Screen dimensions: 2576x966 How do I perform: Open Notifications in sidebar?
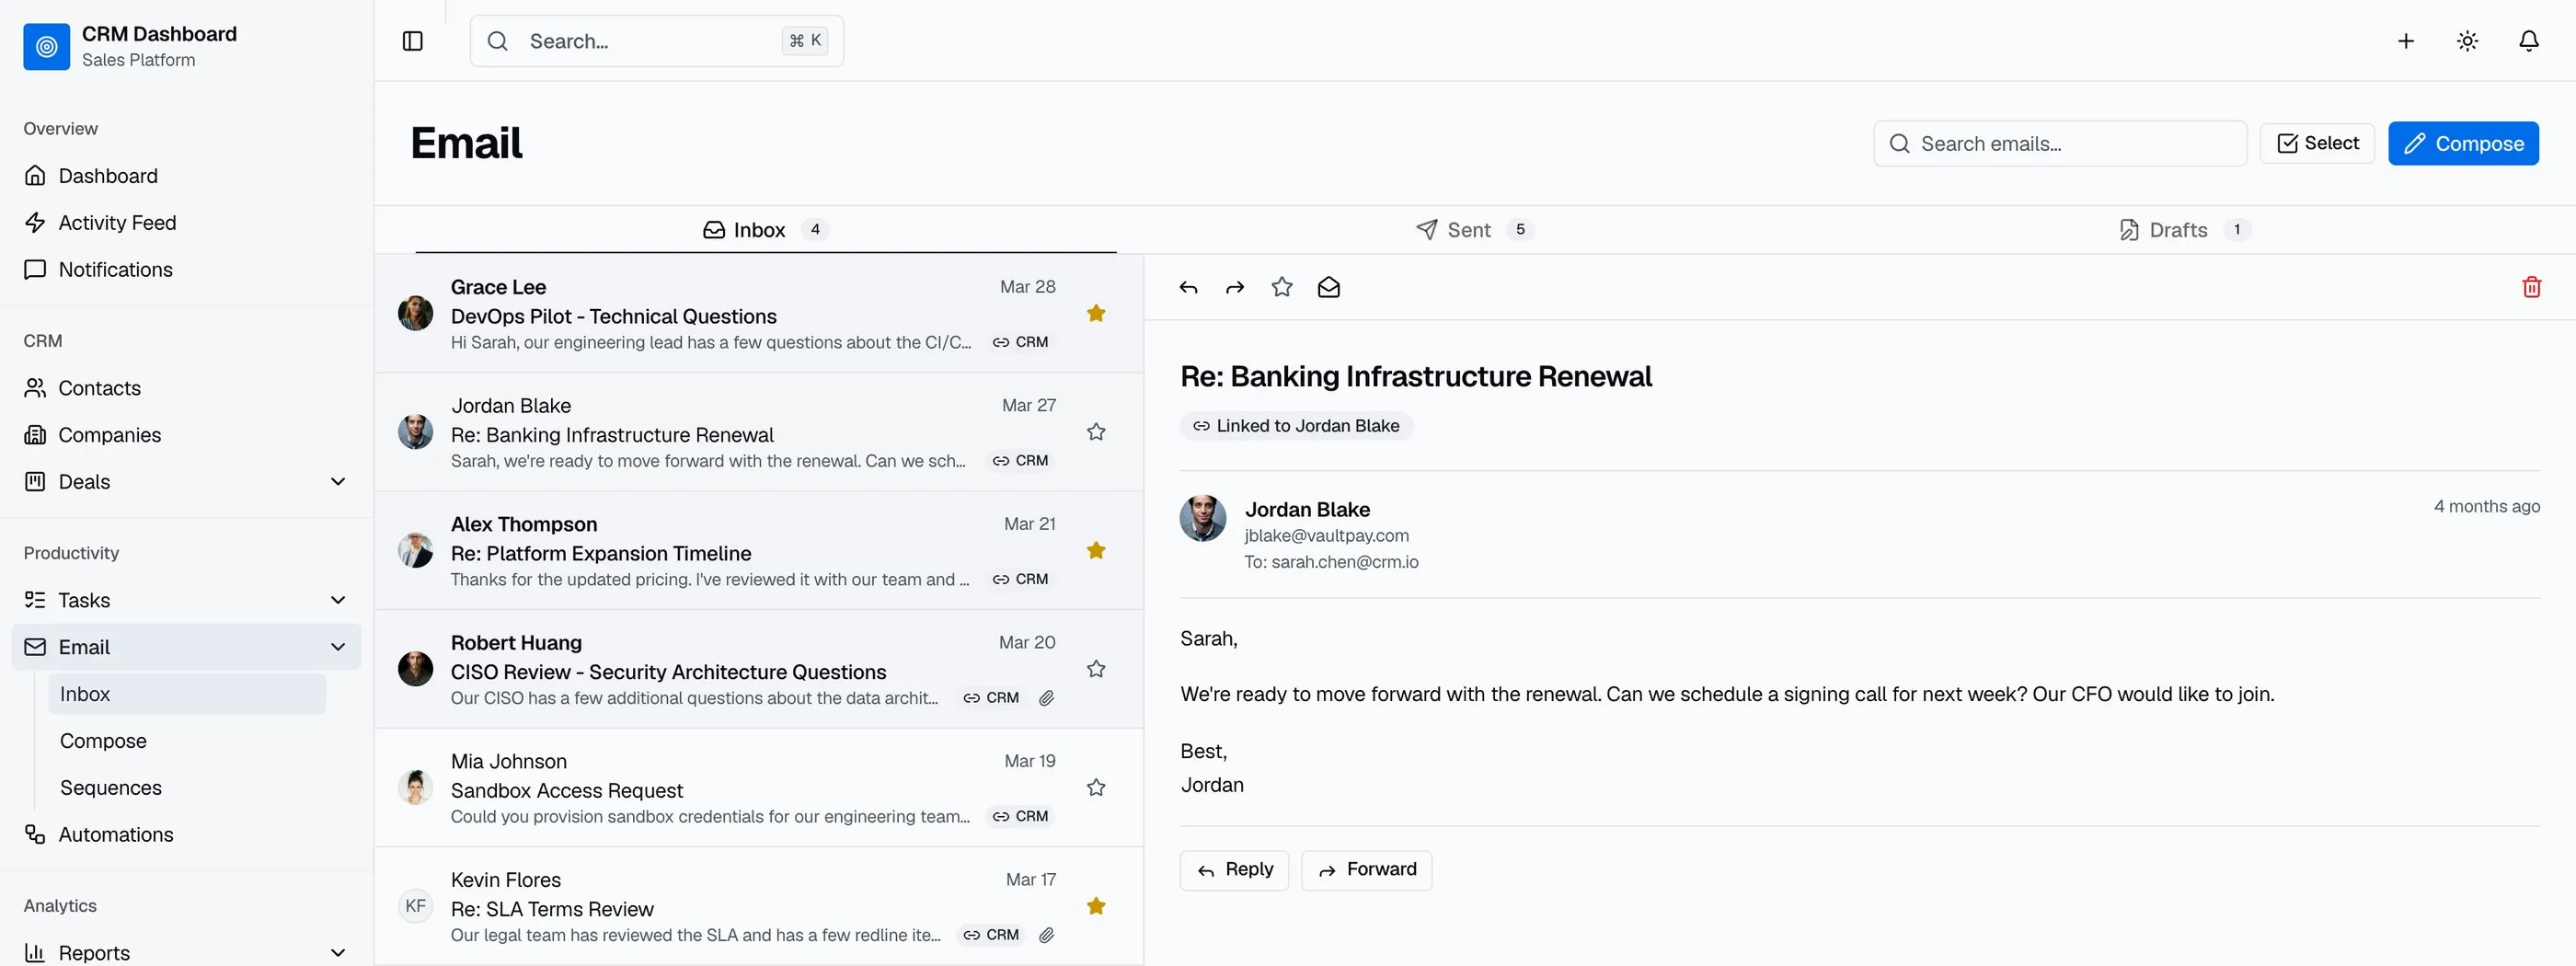click(x=187, y=270)
